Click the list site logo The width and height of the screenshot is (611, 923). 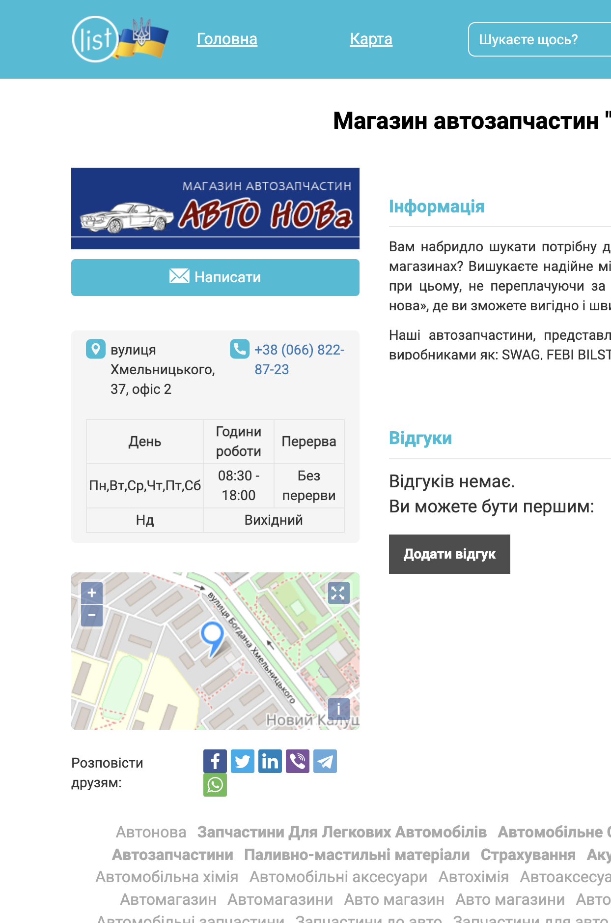pos(120,39)
